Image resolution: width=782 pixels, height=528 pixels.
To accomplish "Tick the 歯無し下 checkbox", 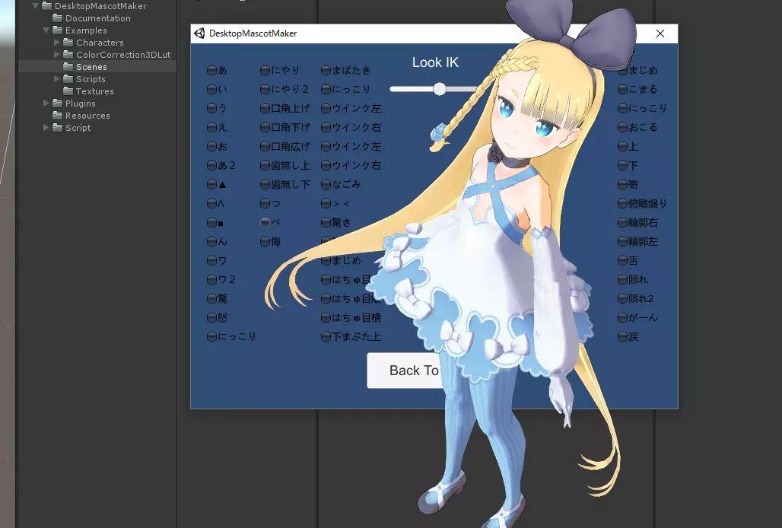I will 265,184.
